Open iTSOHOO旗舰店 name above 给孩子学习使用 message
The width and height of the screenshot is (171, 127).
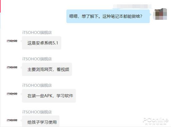click(37, 112)
